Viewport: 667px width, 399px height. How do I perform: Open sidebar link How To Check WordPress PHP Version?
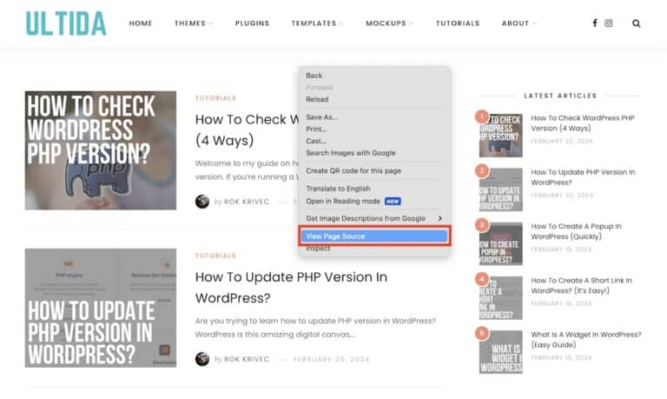pos(583,123)
